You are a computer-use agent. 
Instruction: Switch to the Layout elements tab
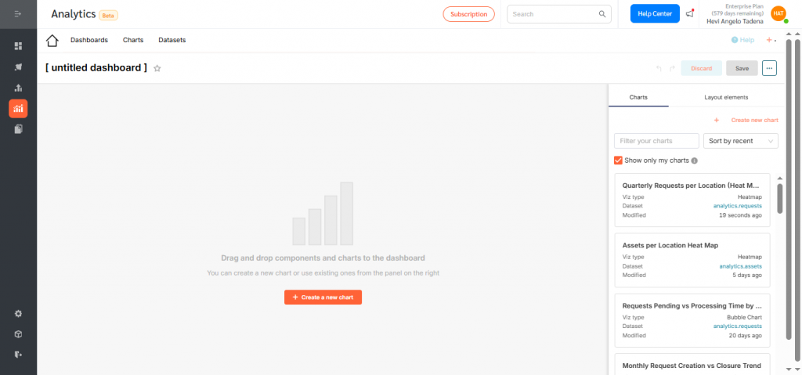tap(725, 97)
